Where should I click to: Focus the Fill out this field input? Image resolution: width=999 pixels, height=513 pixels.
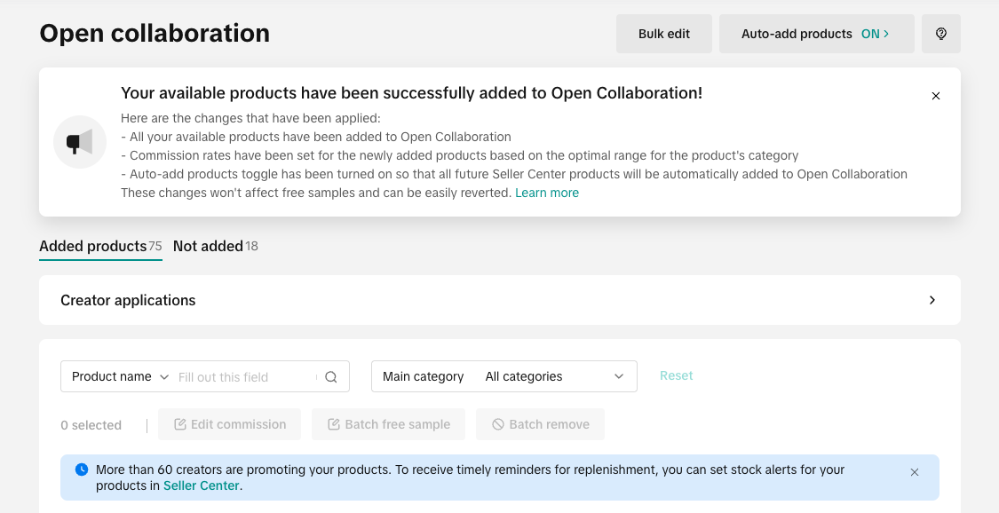tap(244, 377)
